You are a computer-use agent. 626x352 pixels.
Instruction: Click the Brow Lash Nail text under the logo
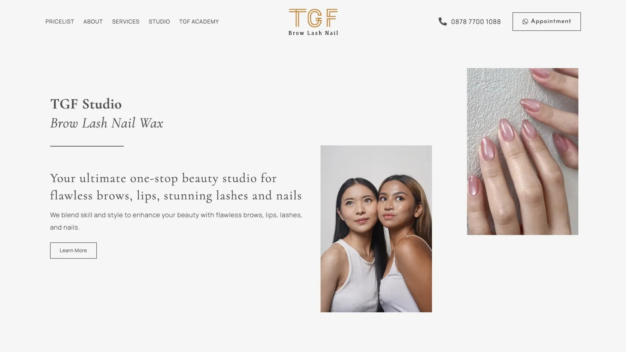coord(313,33)
